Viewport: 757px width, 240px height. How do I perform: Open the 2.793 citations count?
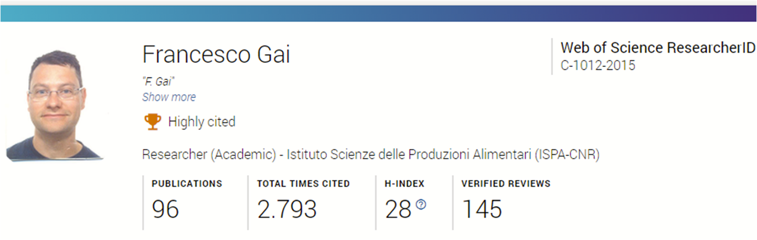tap(286, 209)
